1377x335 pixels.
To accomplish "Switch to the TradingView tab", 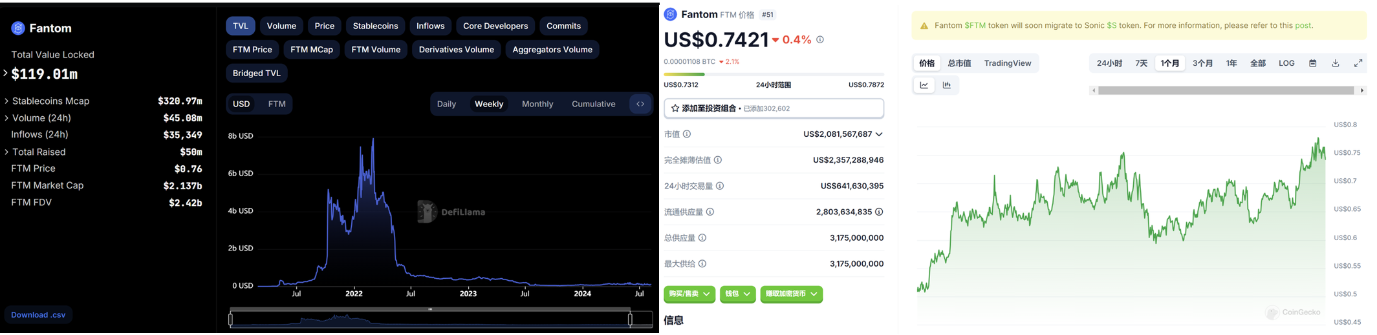I will tap(1007, 63).
